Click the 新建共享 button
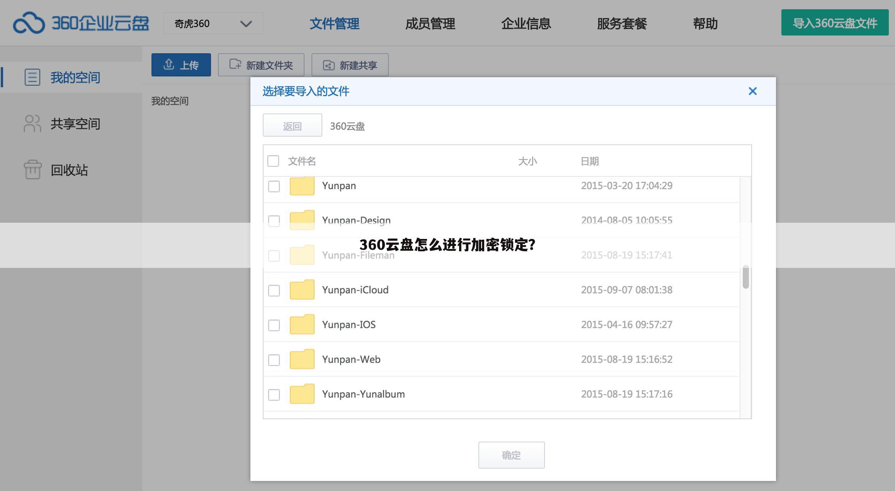 click(x=350, y=65)
